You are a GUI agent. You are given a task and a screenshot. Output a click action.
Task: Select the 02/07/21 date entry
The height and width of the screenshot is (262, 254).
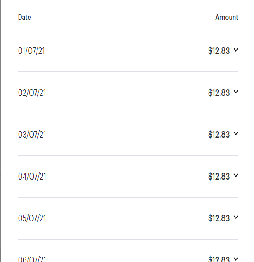(32, 93)
